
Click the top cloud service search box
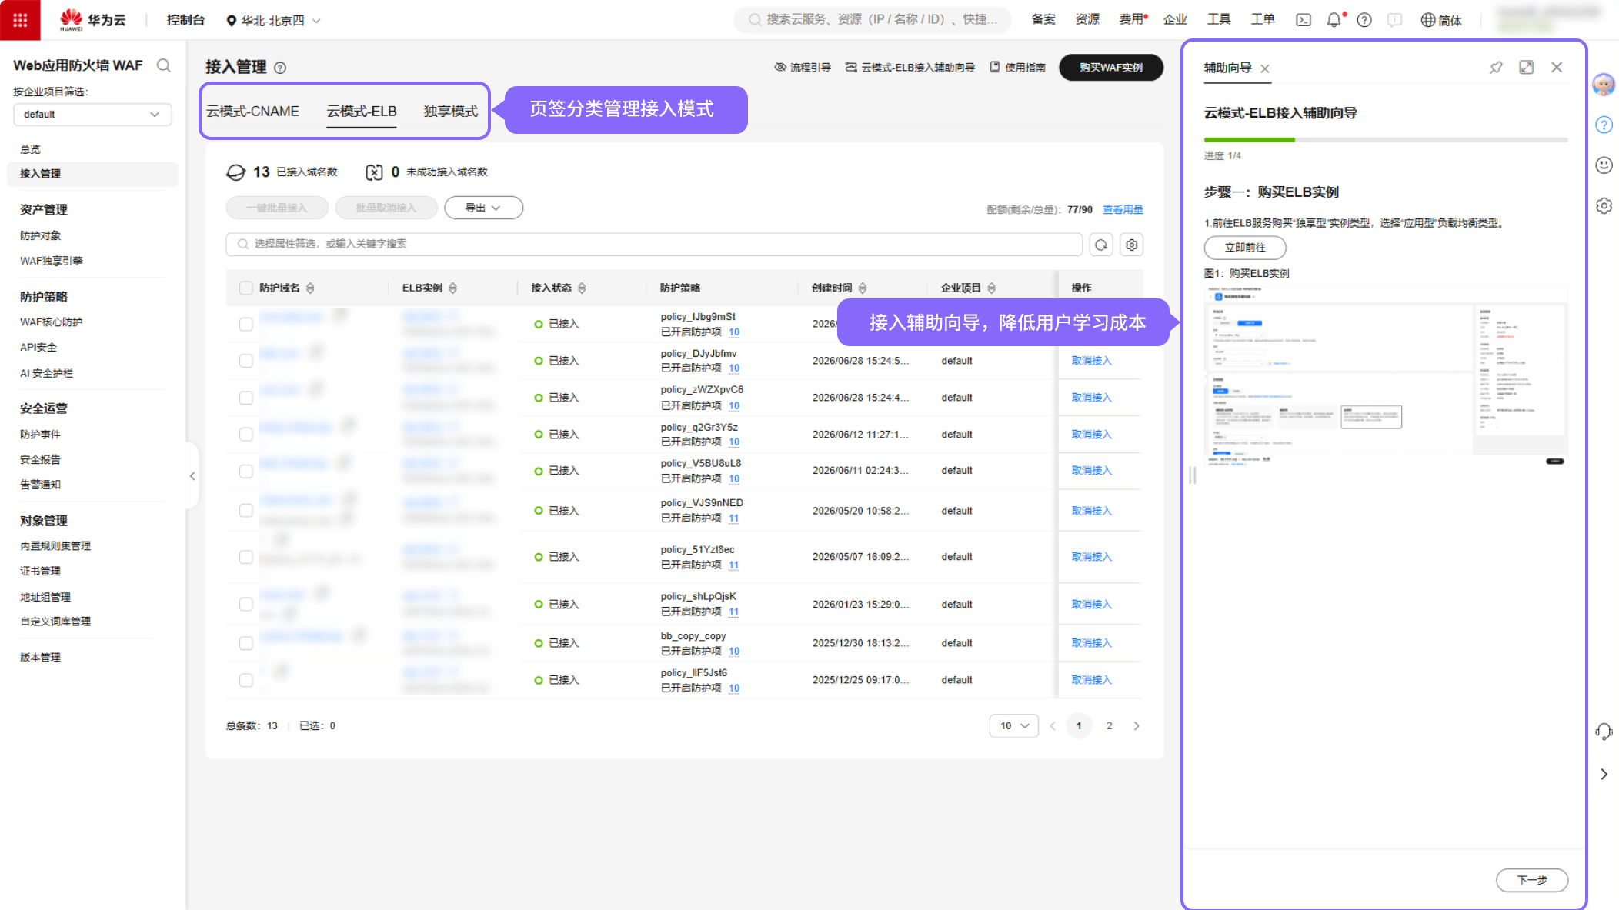click(x=873, y=20)
